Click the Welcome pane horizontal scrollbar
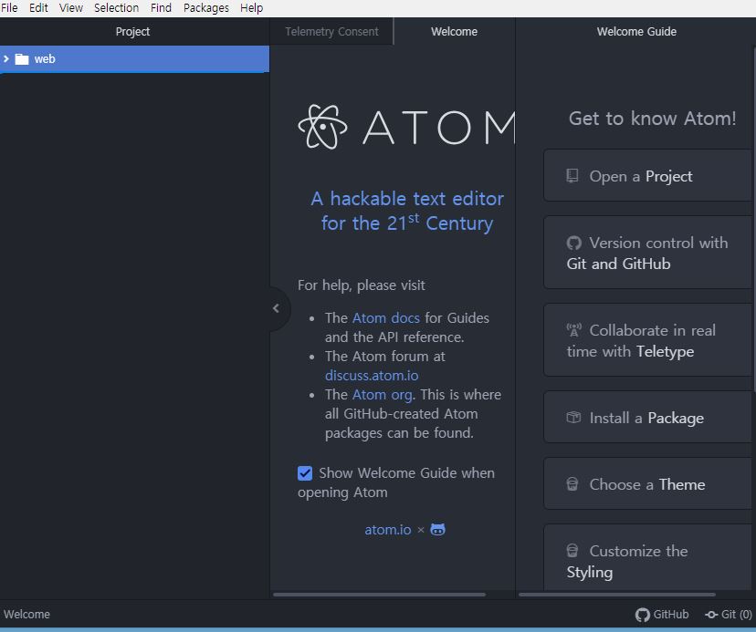The height and width of the screenshot is (632, 756). click(x=379, y=595)
